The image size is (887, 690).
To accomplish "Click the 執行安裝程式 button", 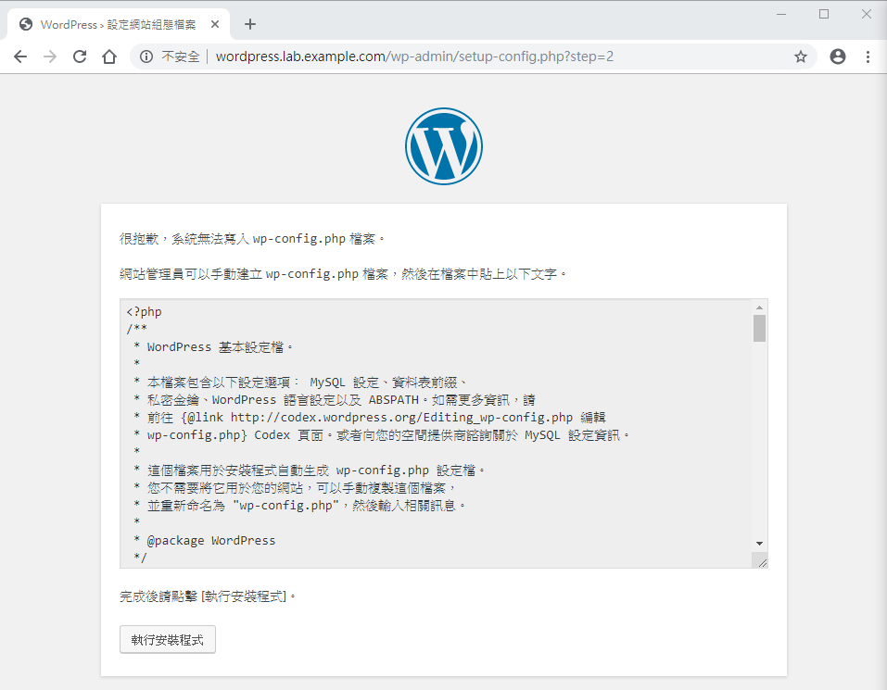I will click(x=168, y=640).
